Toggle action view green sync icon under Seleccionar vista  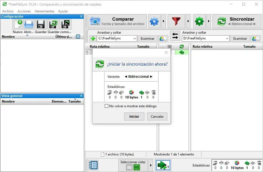[137, 167]
